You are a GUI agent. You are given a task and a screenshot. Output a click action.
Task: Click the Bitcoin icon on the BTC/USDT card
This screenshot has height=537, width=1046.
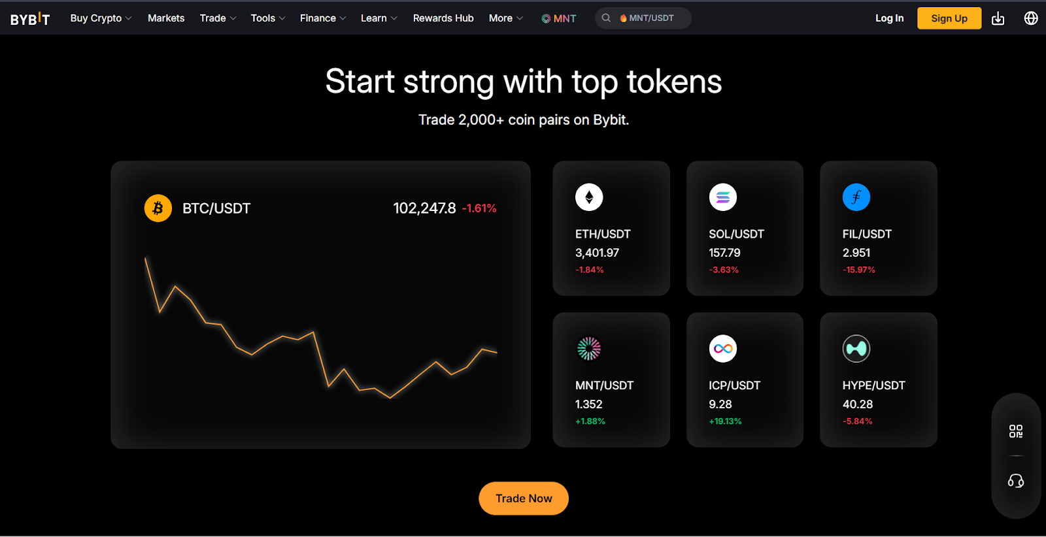[x=158, y=208]
